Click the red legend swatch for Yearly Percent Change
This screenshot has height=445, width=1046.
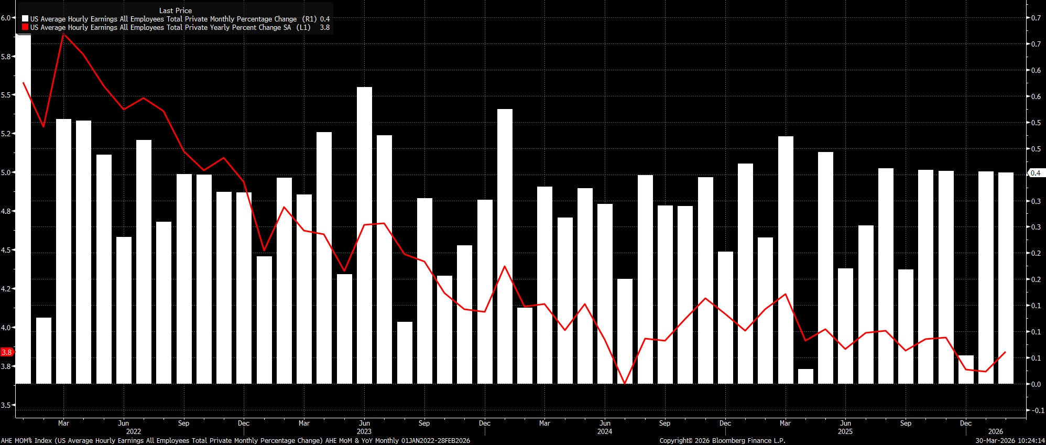[25, 27]
